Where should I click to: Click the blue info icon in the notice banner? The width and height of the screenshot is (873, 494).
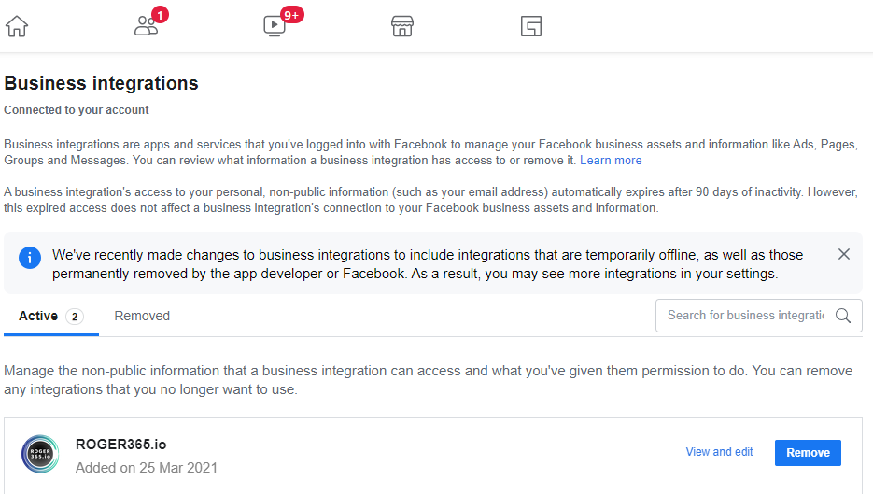point(30,258)
